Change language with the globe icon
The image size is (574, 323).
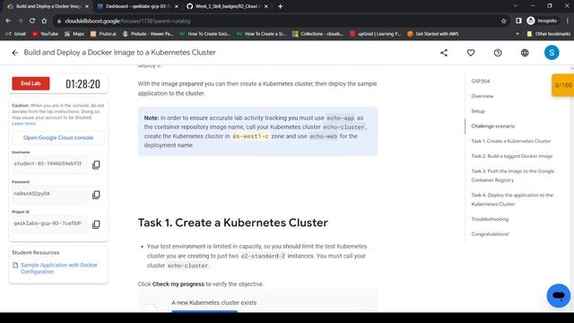click(x=525, y=53)
